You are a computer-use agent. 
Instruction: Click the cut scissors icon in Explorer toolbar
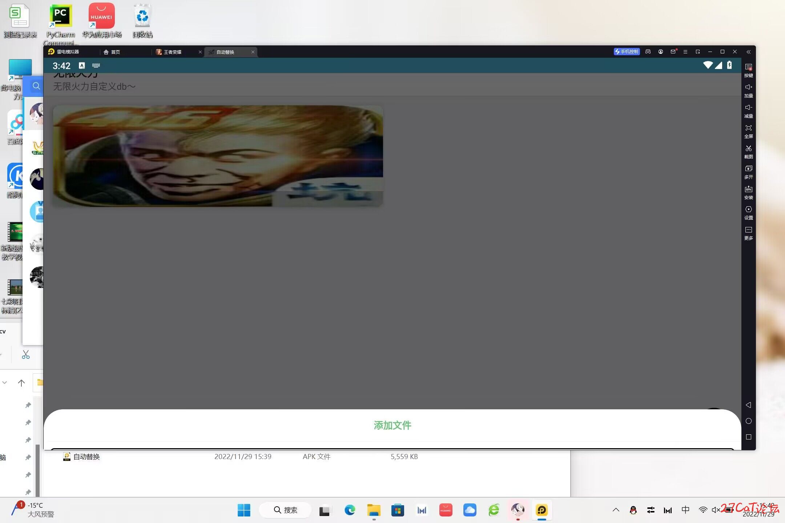coord(25,355)
